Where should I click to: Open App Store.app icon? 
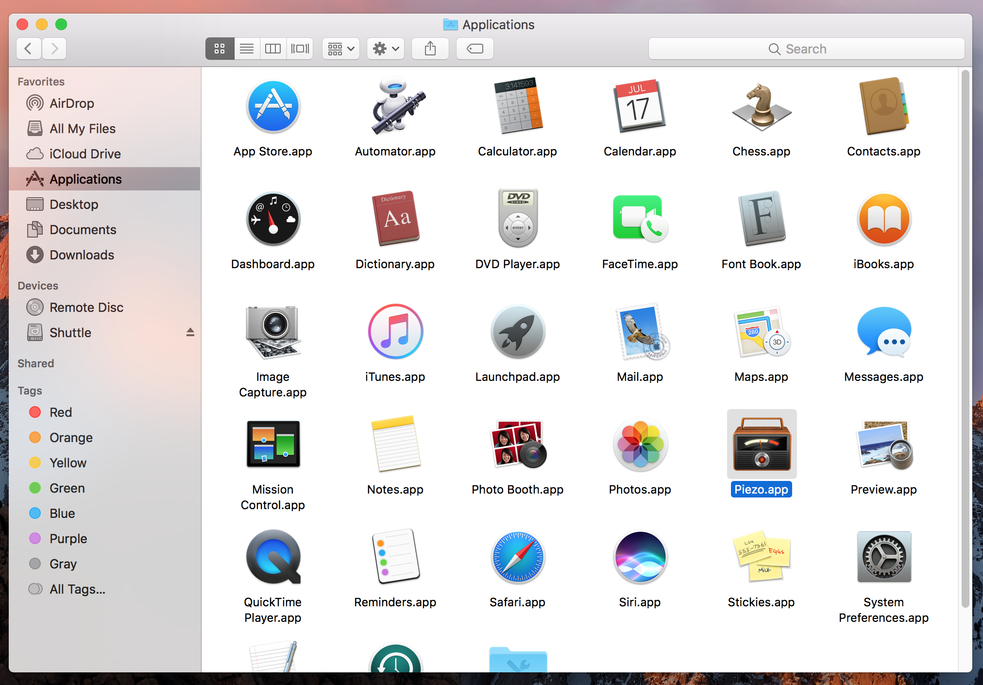(273, 106)
